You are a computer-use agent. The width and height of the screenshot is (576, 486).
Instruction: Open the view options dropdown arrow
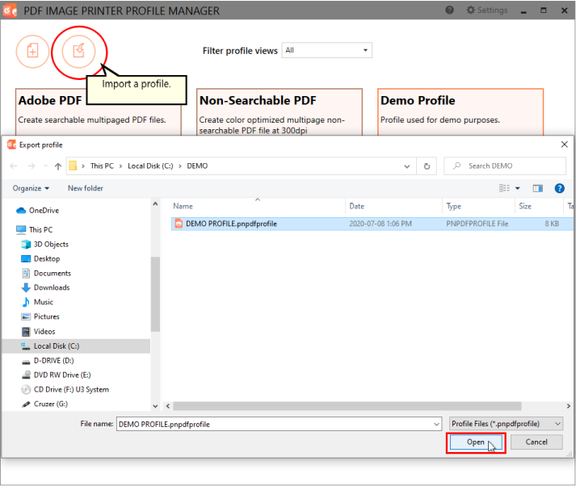[518, 188]
